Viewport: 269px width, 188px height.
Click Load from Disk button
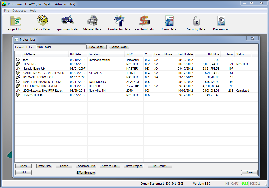(86, 166)
